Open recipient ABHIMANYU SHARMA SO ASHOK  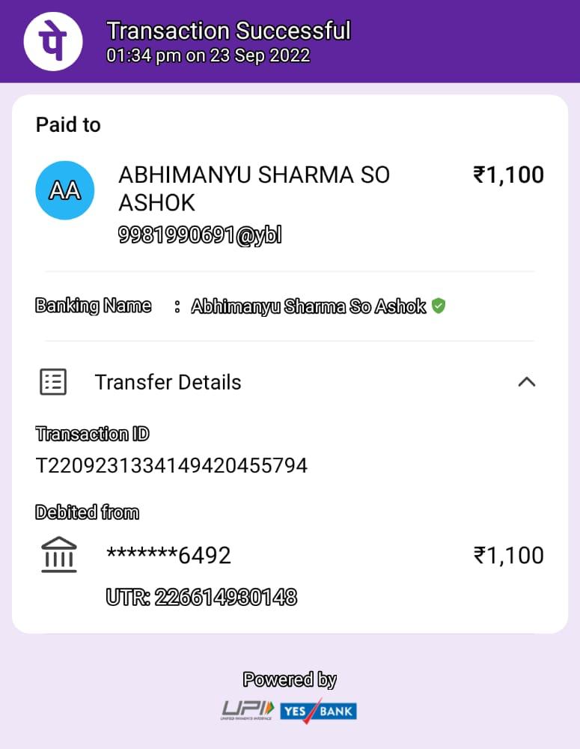tap(254, 188)
